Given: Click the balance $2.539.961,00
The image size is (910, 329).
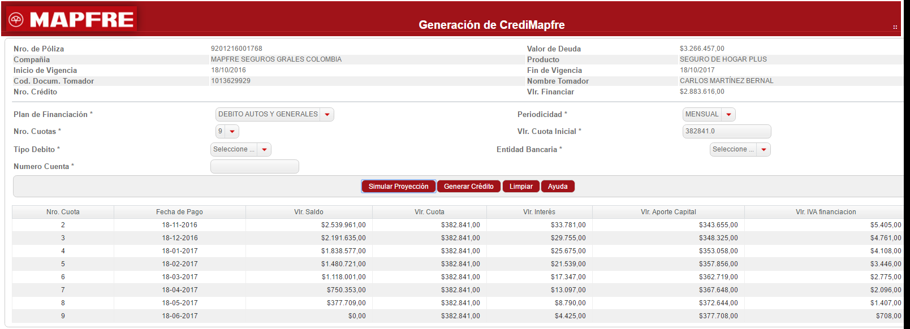Looking at the screenshot, I should click(x=343, y=225).
